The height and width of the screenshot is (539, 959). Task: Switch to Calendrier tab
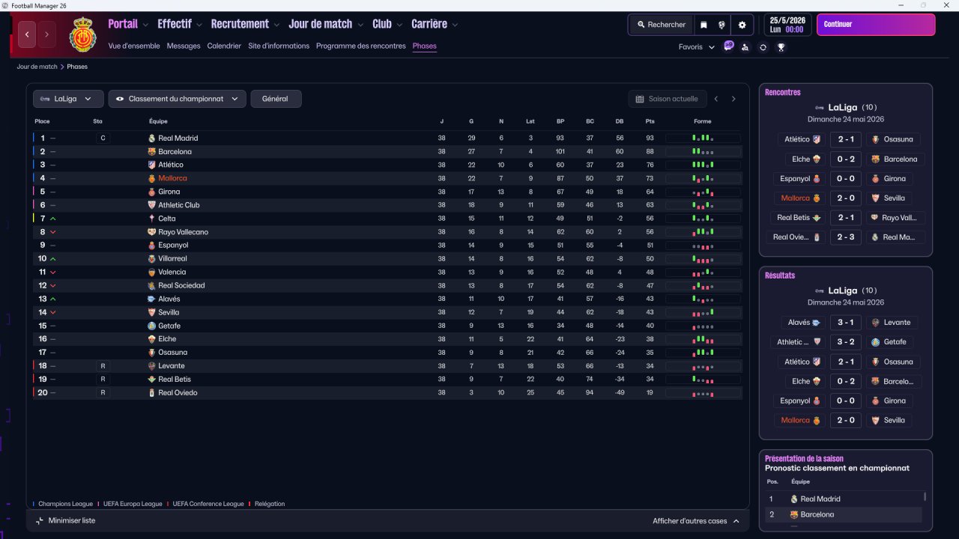(224, 46)
